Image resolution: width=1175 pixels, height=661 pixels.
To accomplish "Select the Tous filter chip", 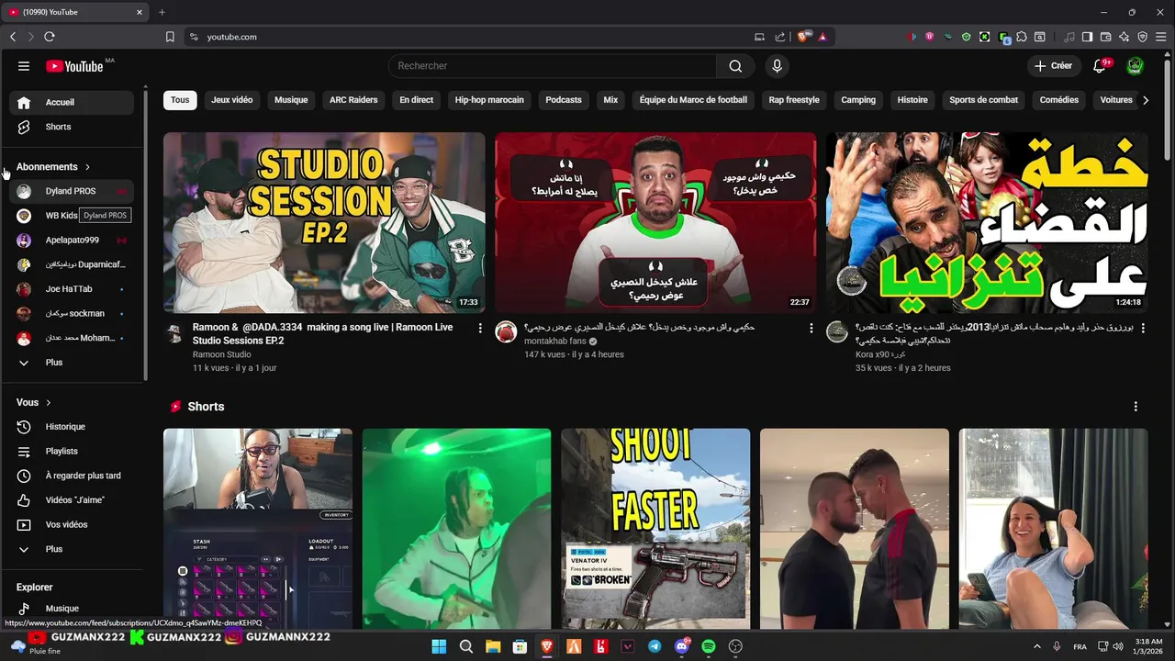I will (180, 100).
